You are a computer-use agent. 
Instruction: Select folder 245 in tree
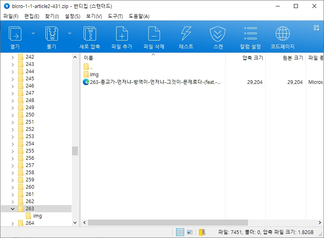(x=30, y=79)
